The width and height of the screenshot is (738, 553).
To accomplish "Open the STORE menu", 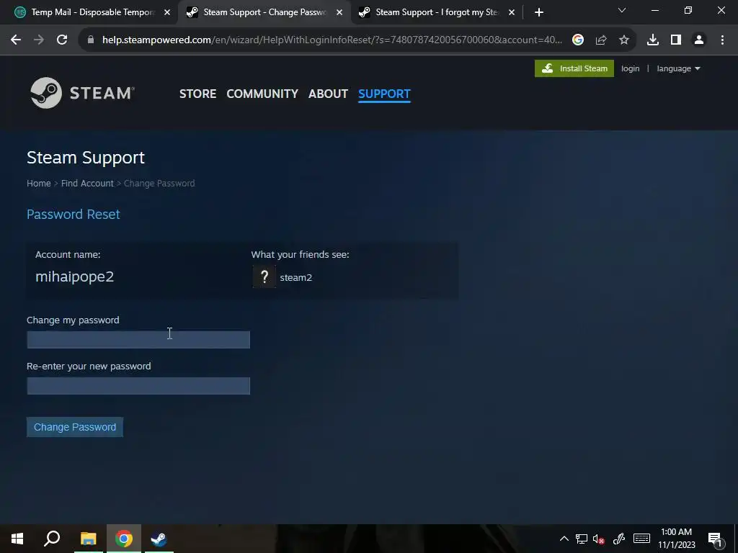I will click(197, 94).
